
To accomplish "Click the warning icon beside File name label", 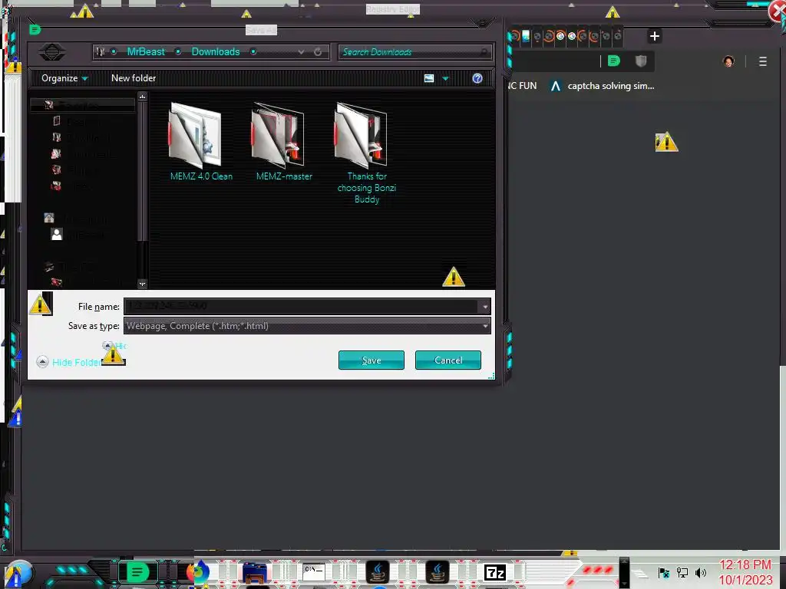I will pyautogui.click(x=40, y=304).
